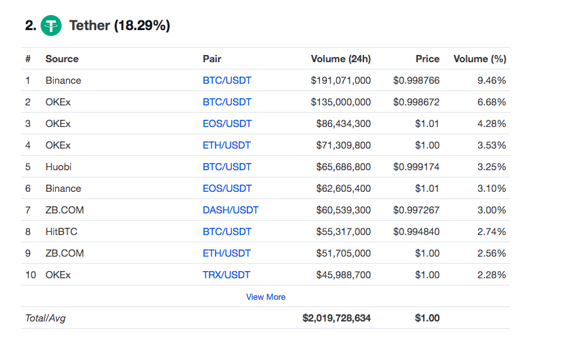Click the Source column header
Image resolution: width=575 pixels, height=347 pixels.
tap(62, 59)
